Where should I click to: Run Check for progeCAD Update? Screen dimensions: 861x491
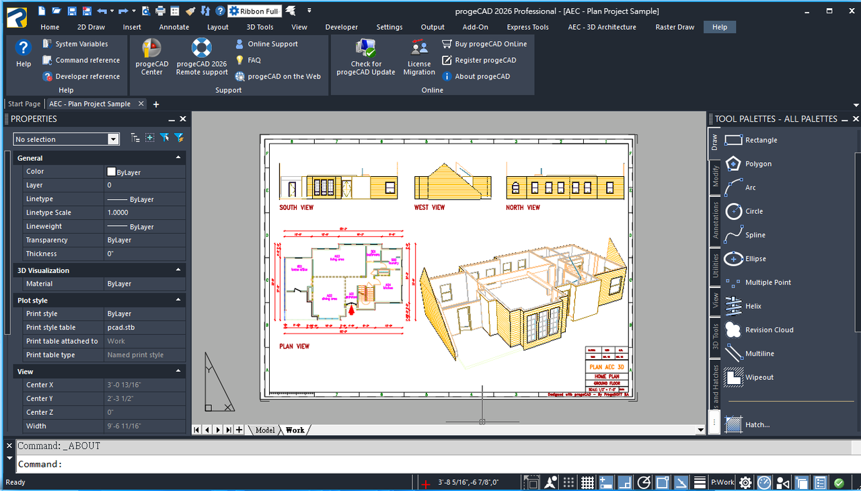[x=366, y=56]
